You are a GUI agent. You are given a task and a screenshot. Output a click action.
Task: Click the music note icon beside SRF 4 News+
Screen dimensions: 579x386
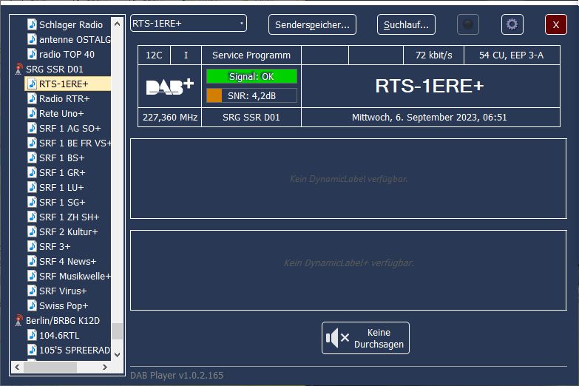32,261
